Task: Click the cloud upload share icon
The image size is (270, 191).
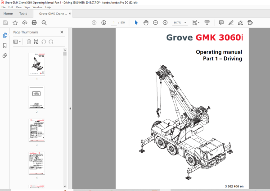Action: pyautogui.click(x=25, y=23)
